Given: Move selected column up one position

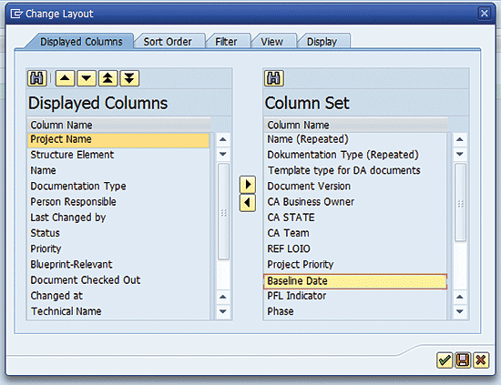Looking at the screenshot, I should click(66, 78).
